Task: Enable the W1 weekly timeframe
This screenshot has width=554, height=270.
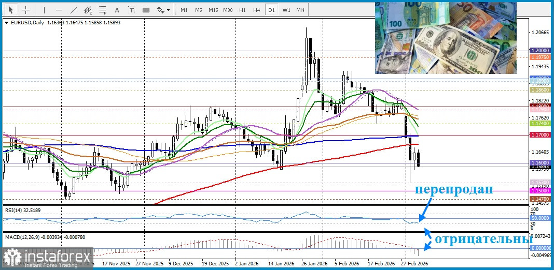Action: tap(286, 10)
